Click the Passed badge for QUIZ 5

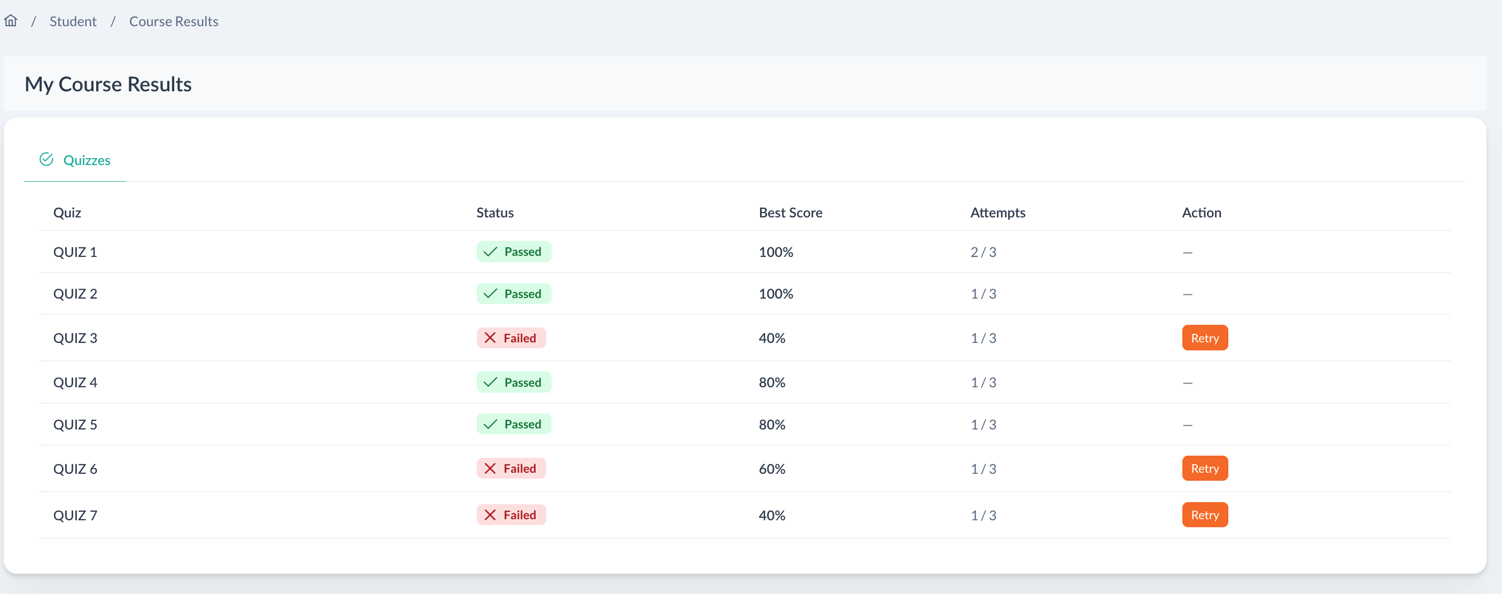pyautogui.click(x=514, y=424)
